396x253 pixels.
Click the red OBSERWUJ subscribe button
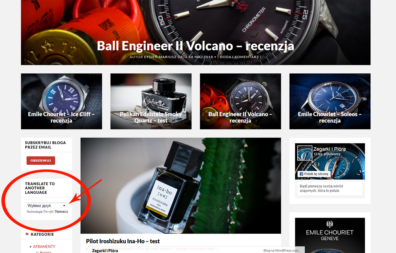41,160
